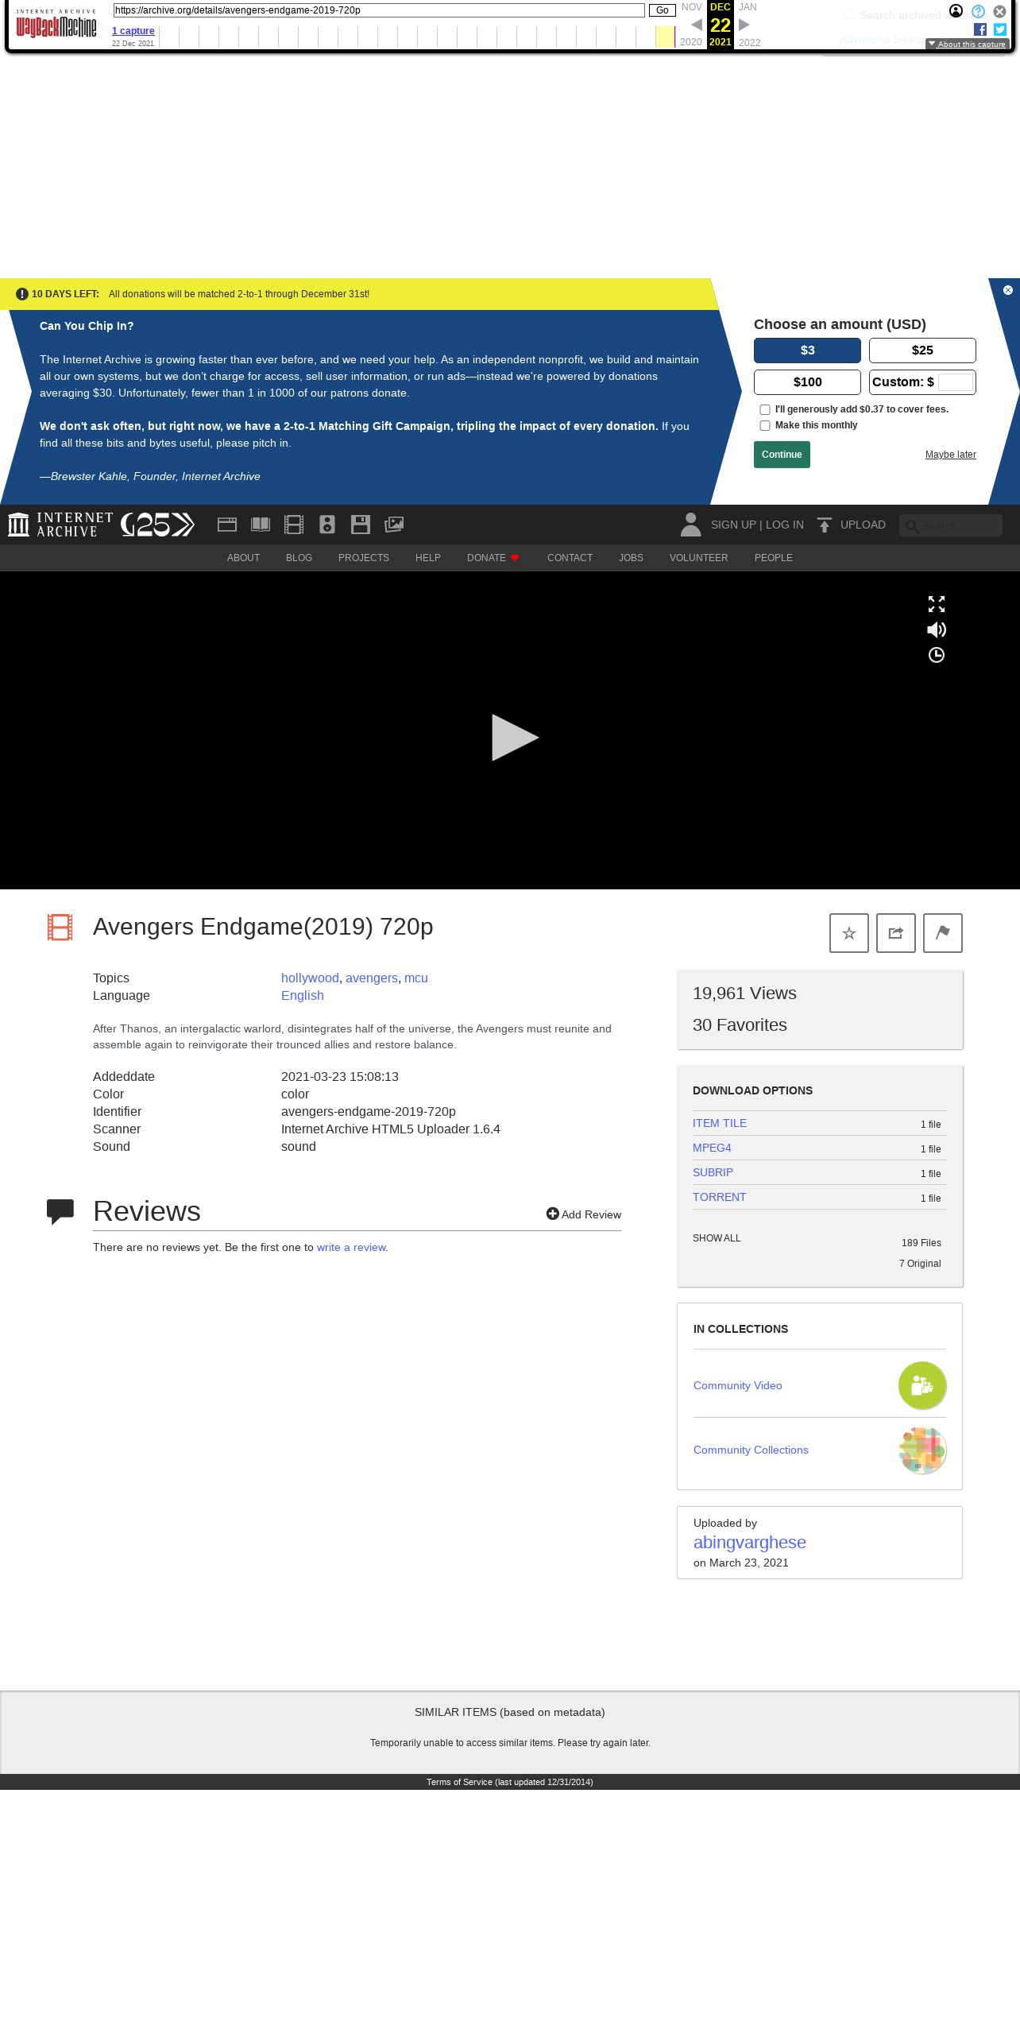Image resolution: width=1020 pixels, height=2041 pixels.
Task: Click the UPLOAD text link
Action: point(863,525)
